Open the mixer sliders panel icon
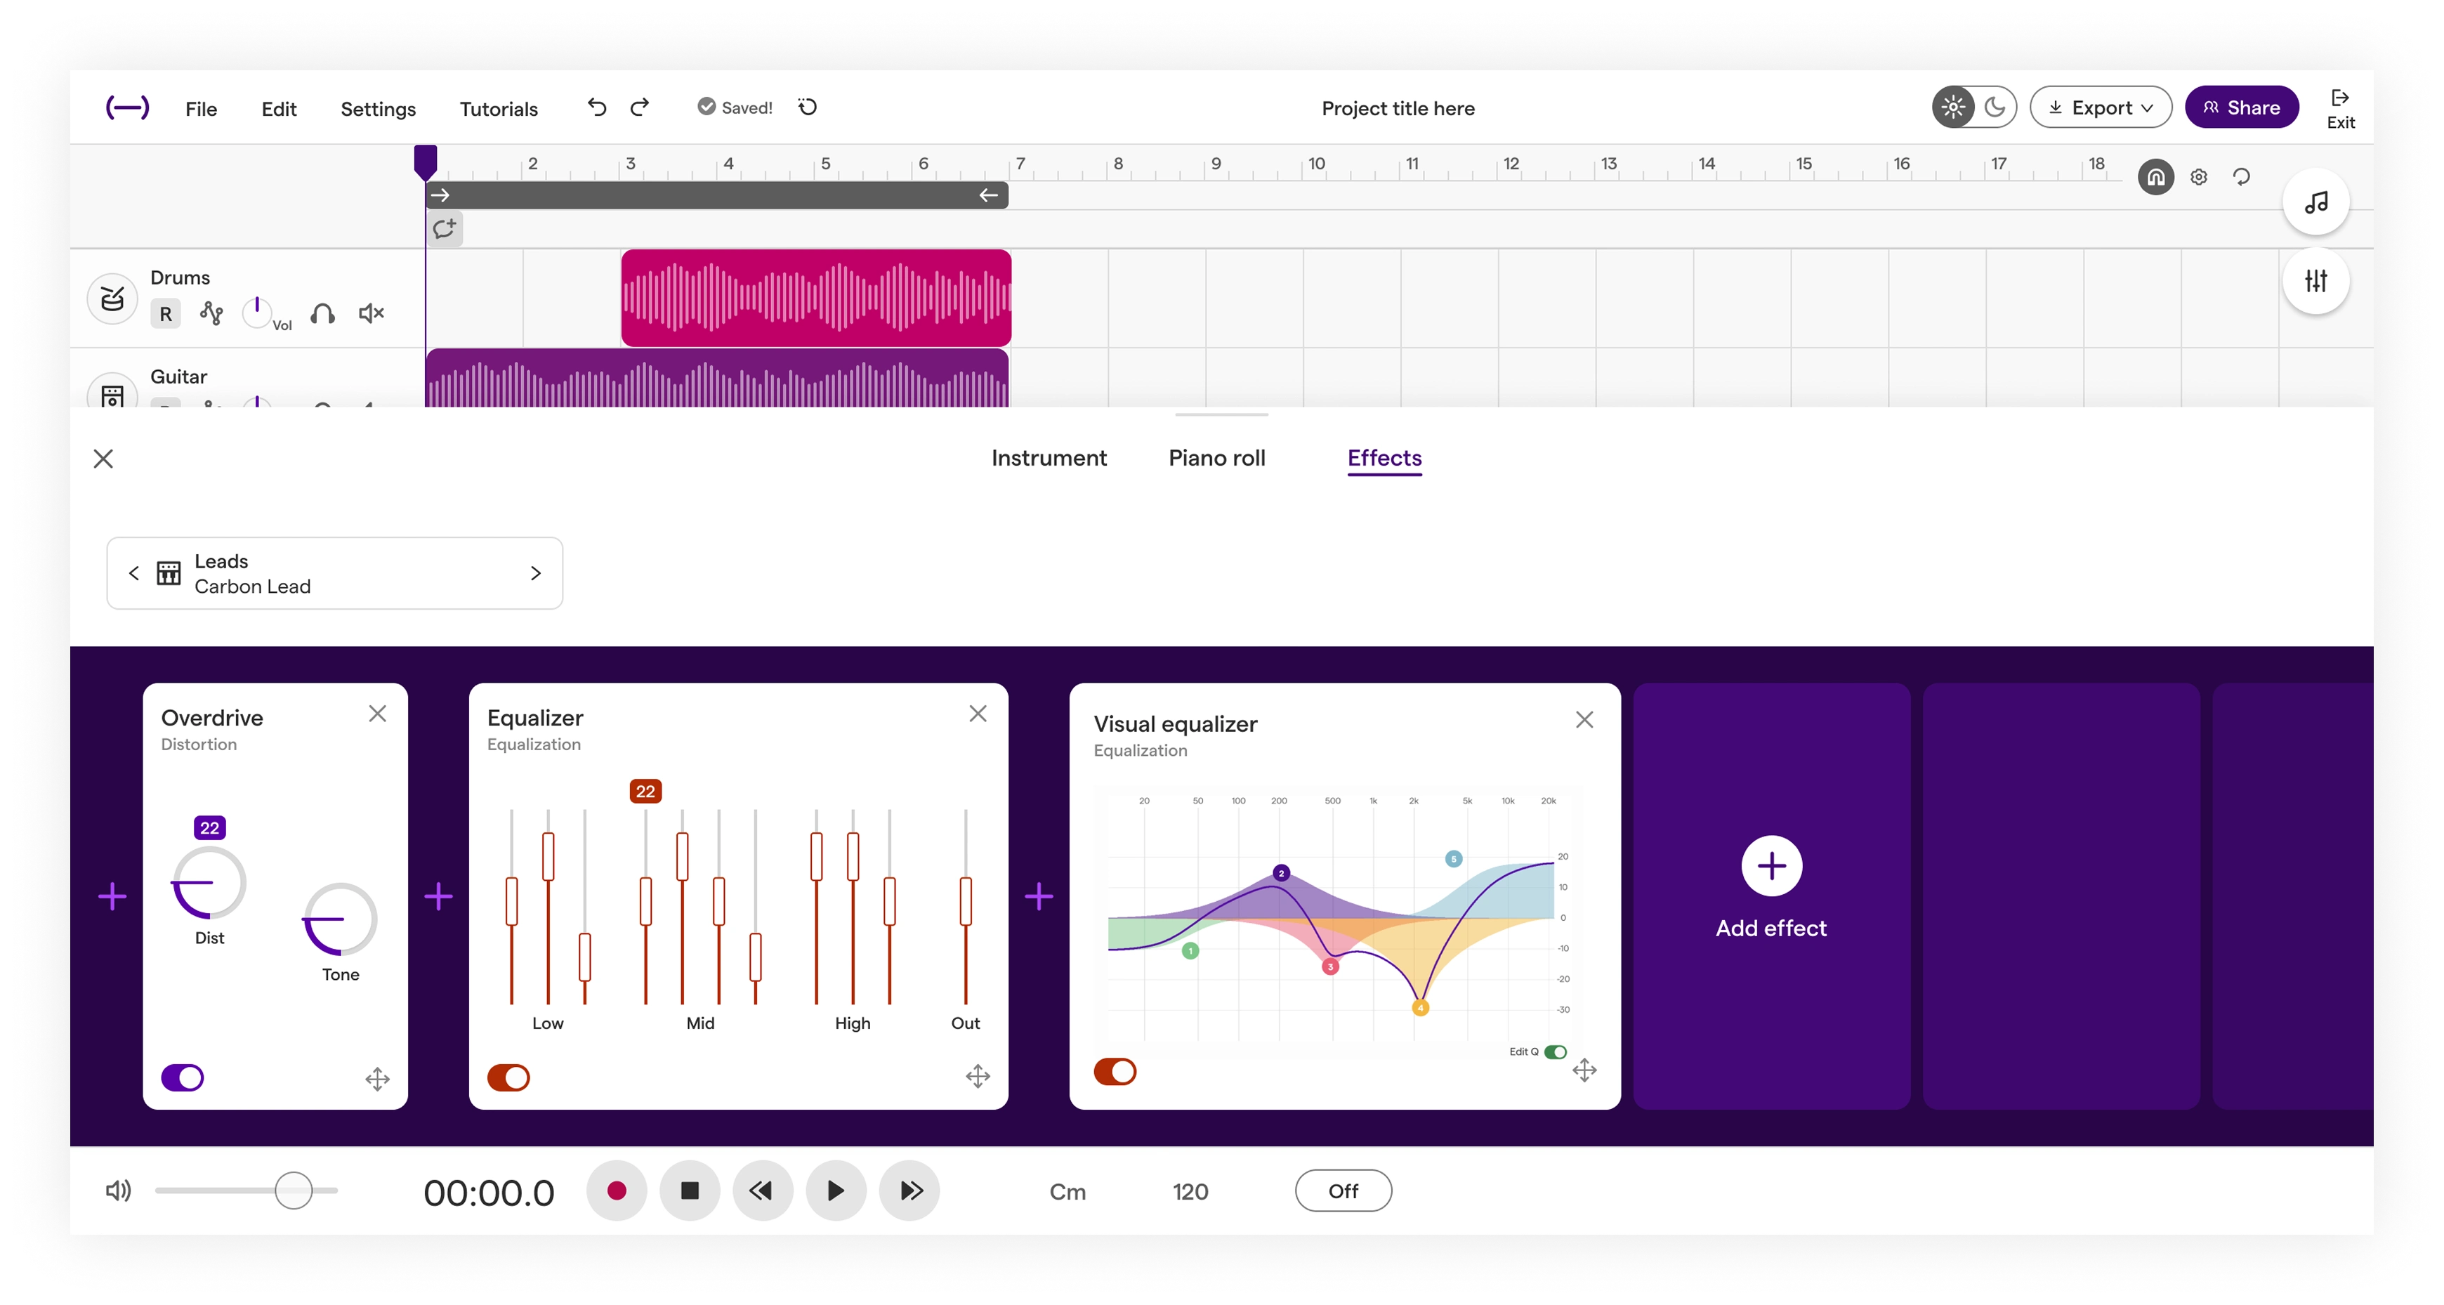The height and width of the screenshot is (1305, 2444). tap(2316, 281)
